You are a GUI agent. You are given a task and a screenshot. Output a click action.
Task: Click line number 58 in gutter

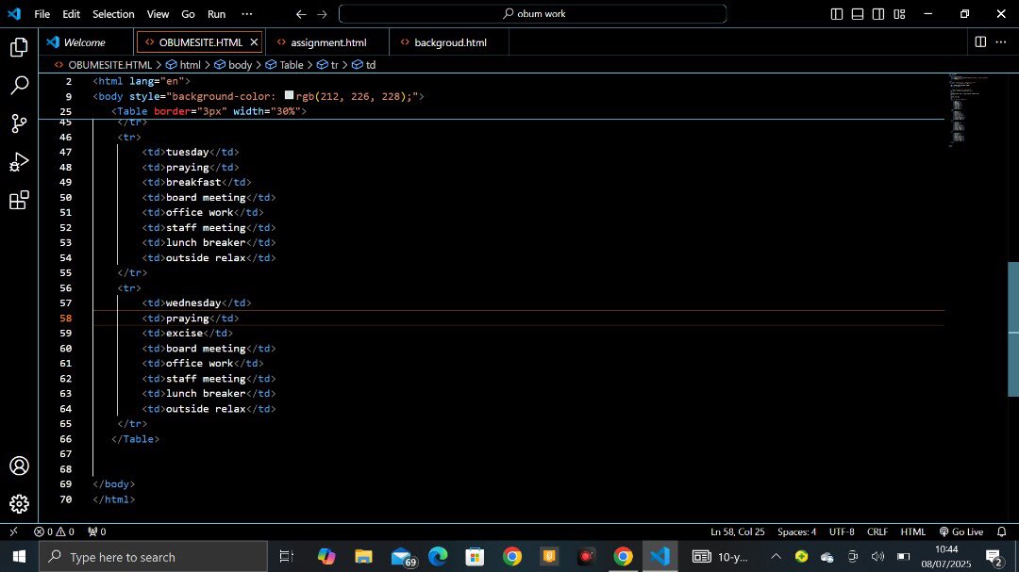[x=66, y=319]
